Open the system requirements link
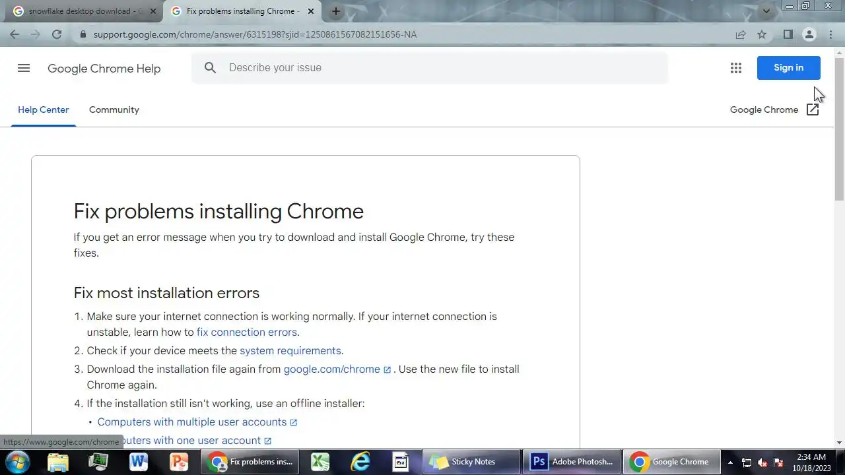This screenshot has height=475, width=845. click(290, 351)
